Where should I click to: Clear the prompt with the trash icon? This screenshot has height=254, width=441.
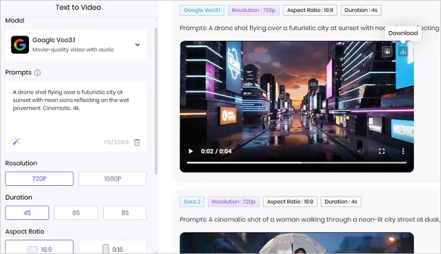point(137,142)
